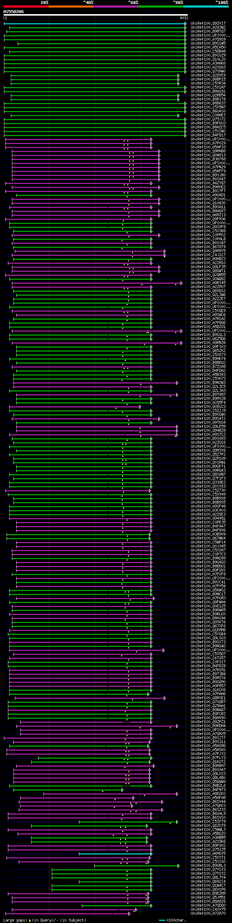Click the hit label UniRef100_Q2QYE9

(208, 75)
